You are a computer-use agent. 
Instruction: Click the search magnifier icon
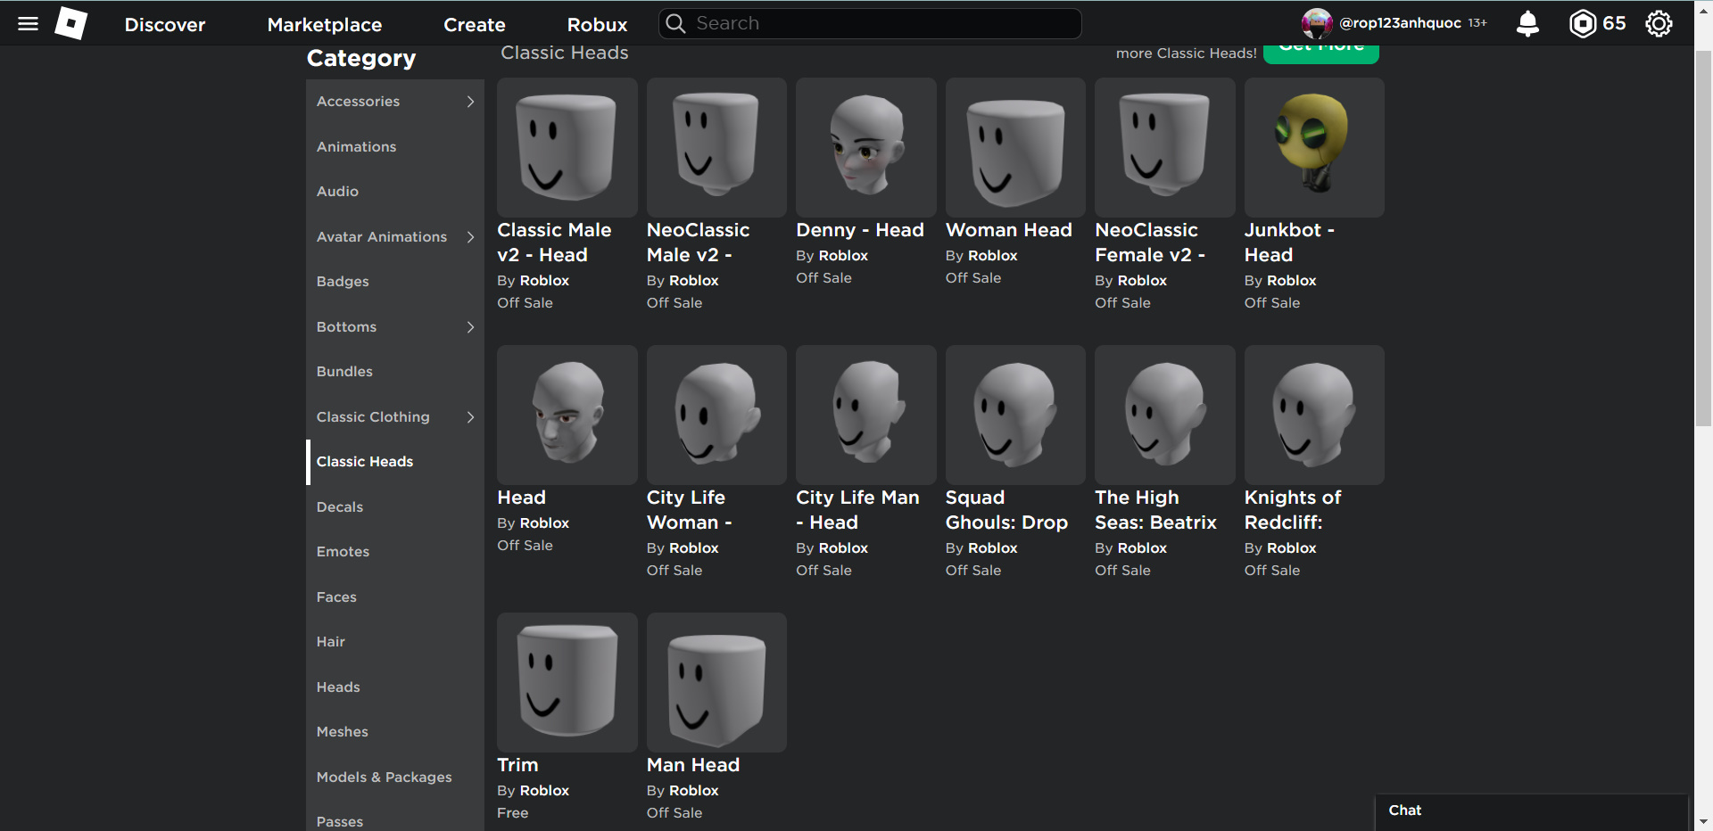pyautogui.click(x=676, y=23)
